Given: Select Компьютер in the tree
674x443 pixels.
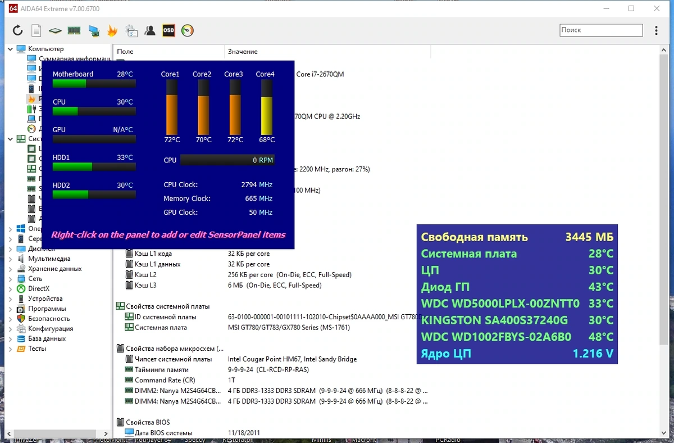Looking at the screenshot, I should tap(46, 49).
